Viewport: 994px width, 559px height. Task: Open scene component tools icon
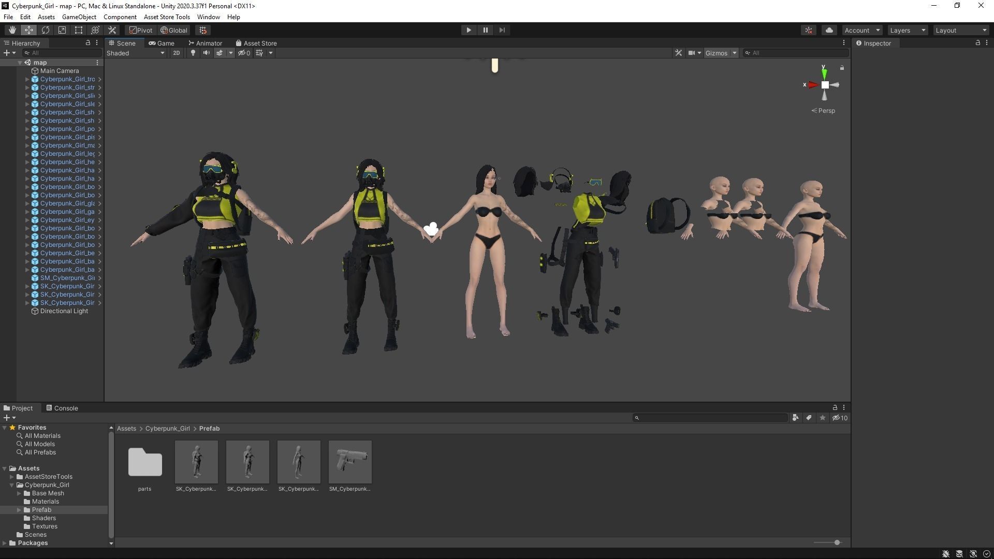678,53
